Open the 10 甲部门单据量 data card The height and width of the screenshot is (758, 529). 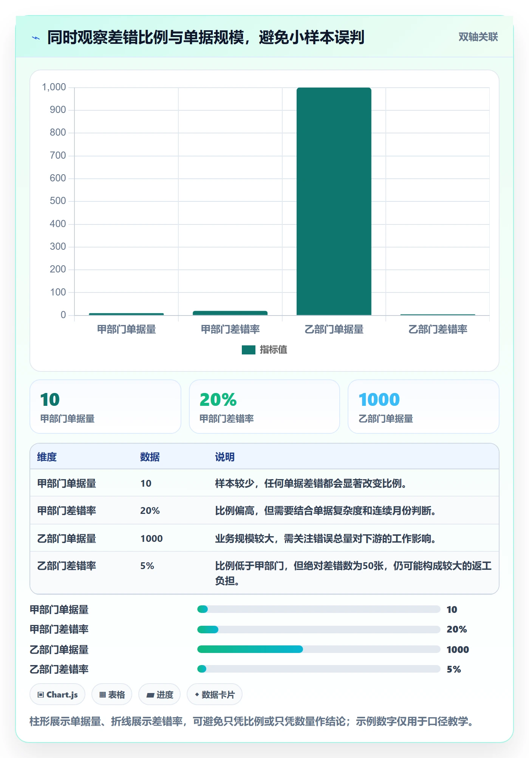pos(105,407)
